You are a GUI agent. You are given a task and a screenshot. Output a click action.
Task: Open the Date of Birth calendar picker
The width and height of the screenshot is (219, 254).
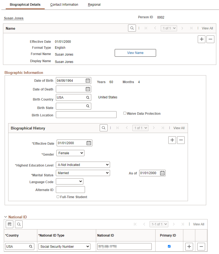87,80
